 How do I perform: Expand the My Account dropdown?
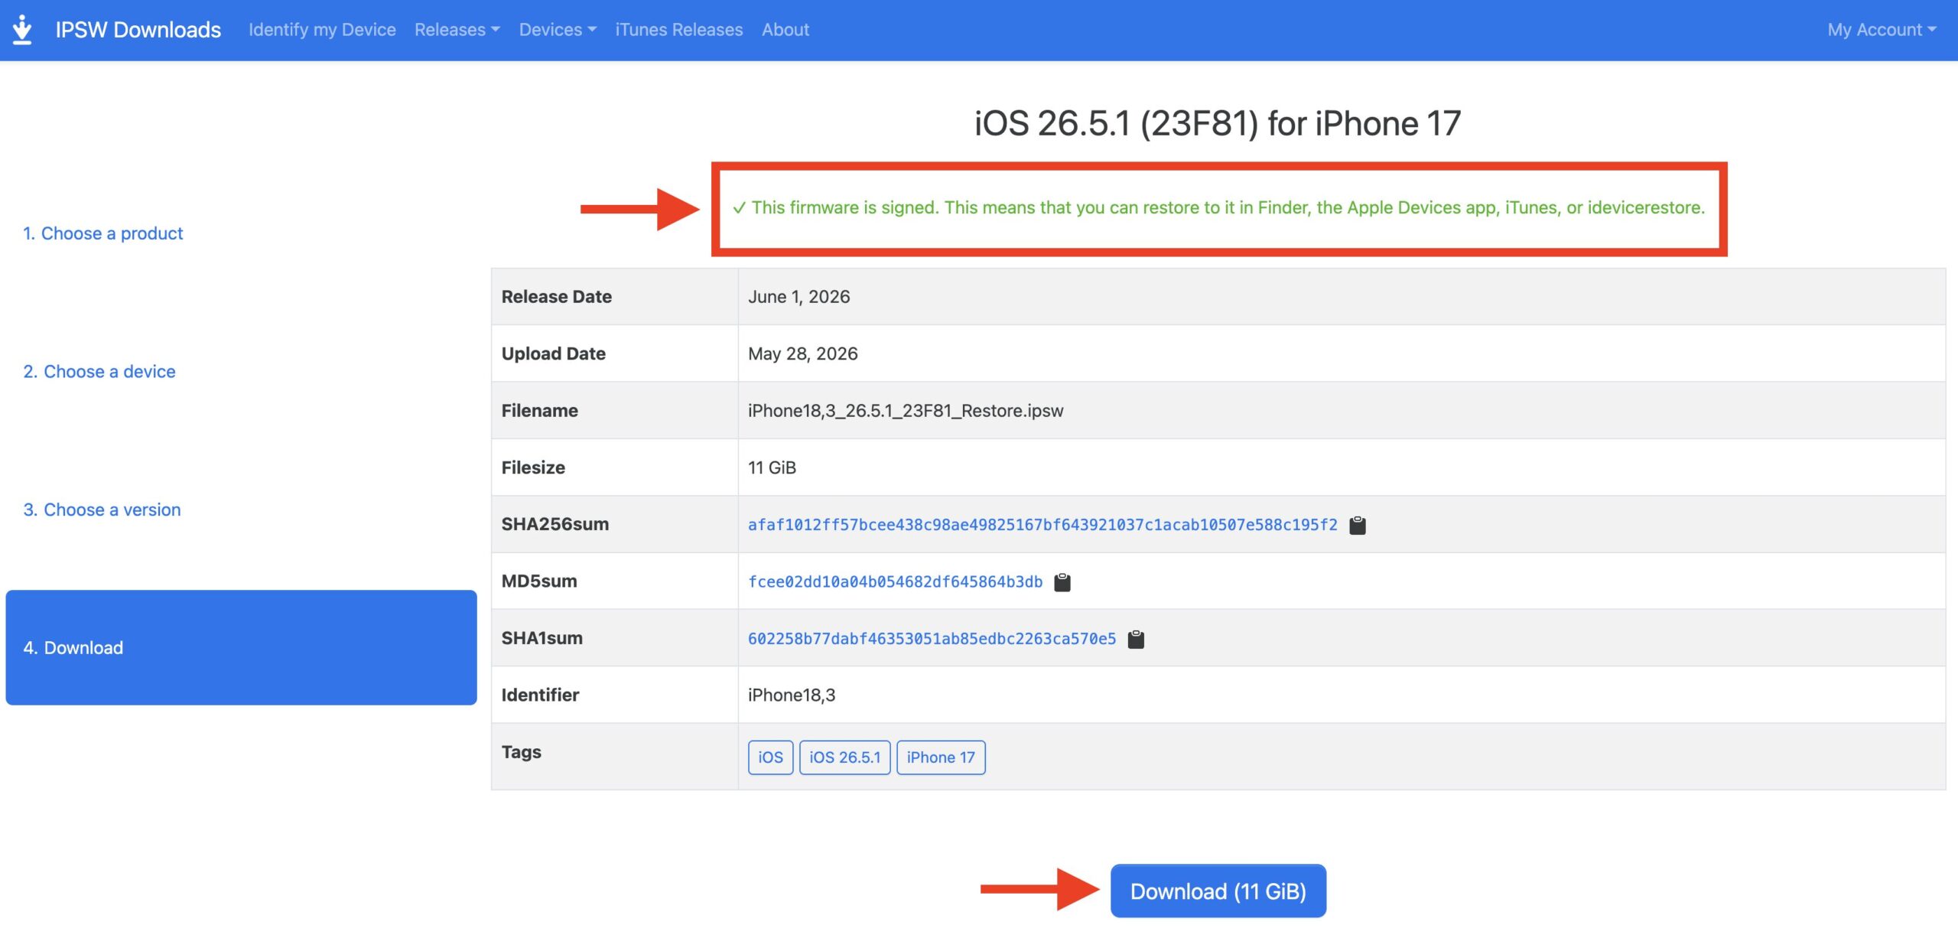1882,30
